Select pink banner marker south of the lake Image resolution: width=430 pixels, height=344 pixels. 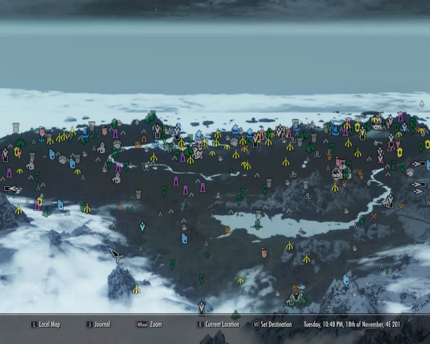click(x=264, y=252)
